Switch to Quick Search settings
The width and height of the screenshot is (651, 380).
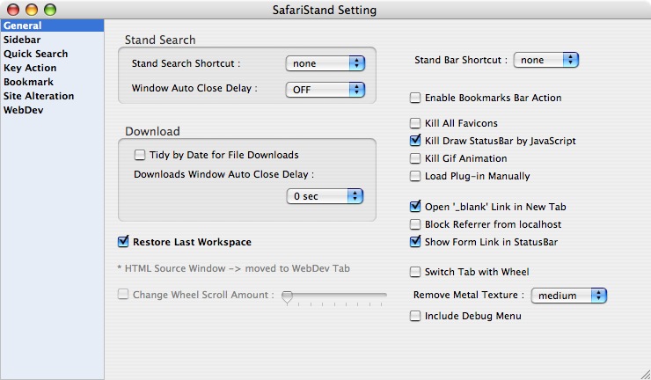click(52, 54)
